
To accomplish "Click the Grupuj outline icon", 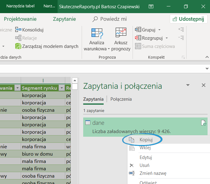I will tap(138, 30).
